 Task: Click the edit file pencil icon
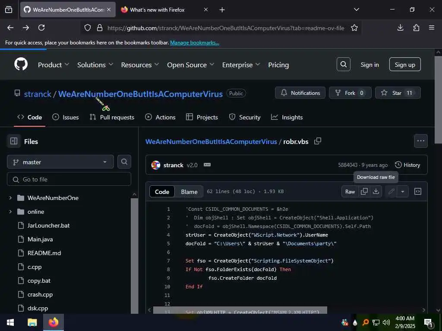(x=391, y=191)
